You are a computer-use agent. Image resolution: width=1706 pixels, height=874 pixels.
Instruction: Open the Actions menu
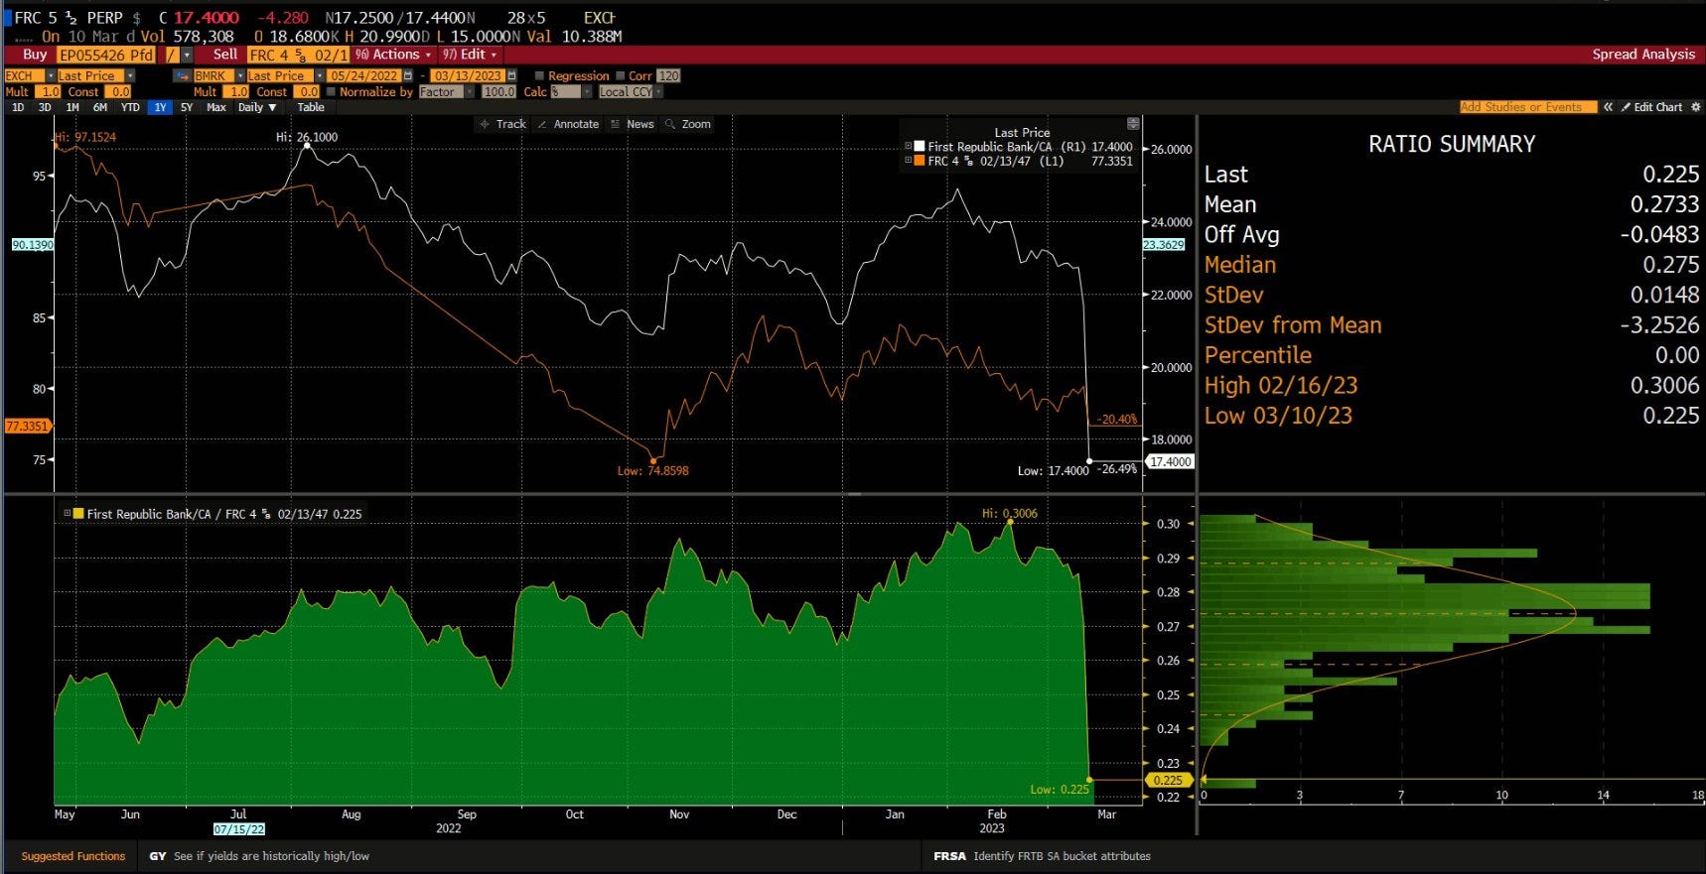click(393, 55)
